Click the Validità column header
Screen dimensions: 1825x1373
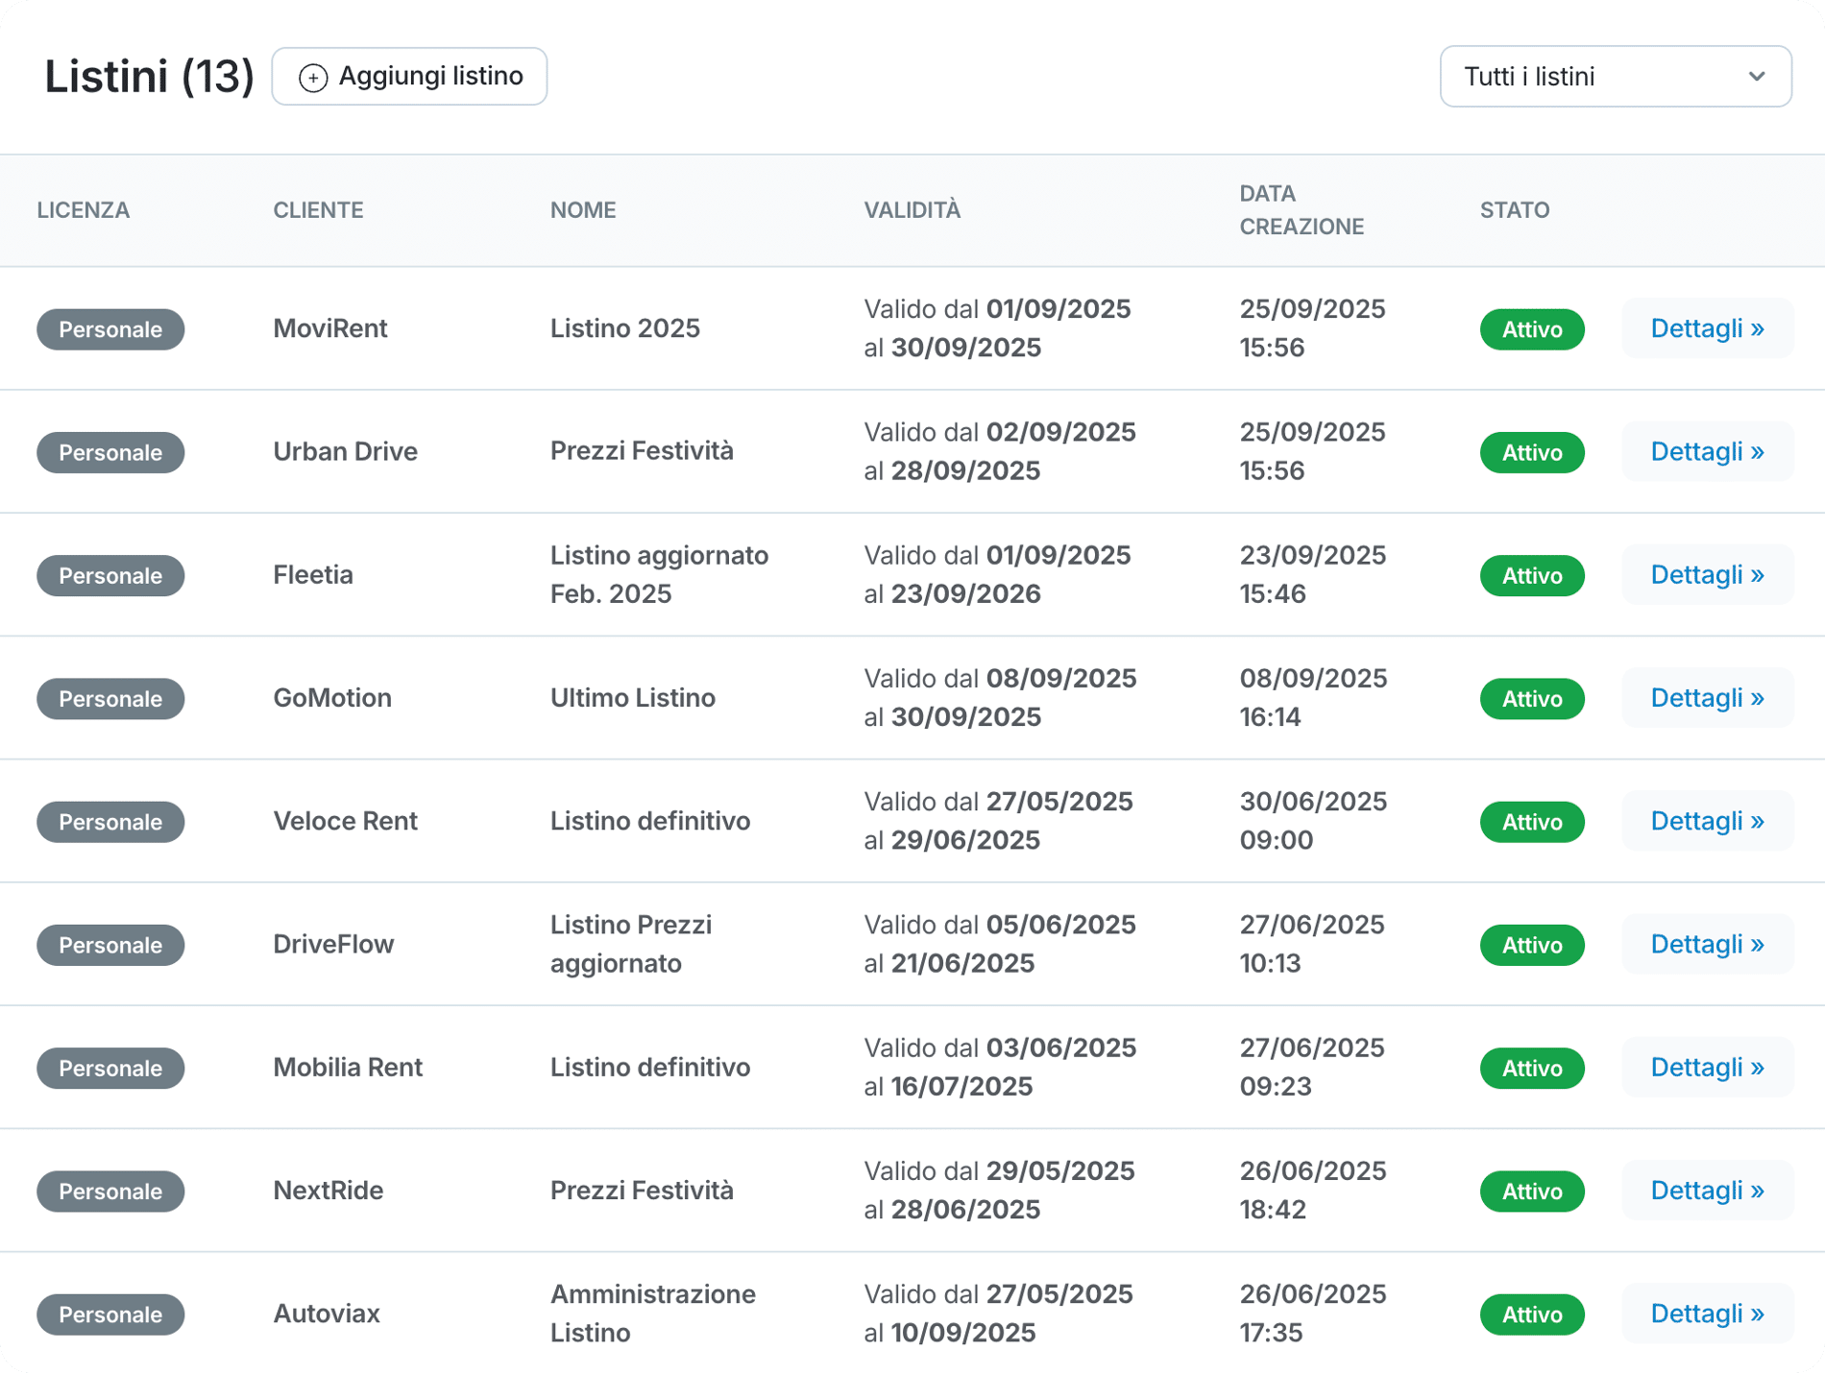coord(912,210)
